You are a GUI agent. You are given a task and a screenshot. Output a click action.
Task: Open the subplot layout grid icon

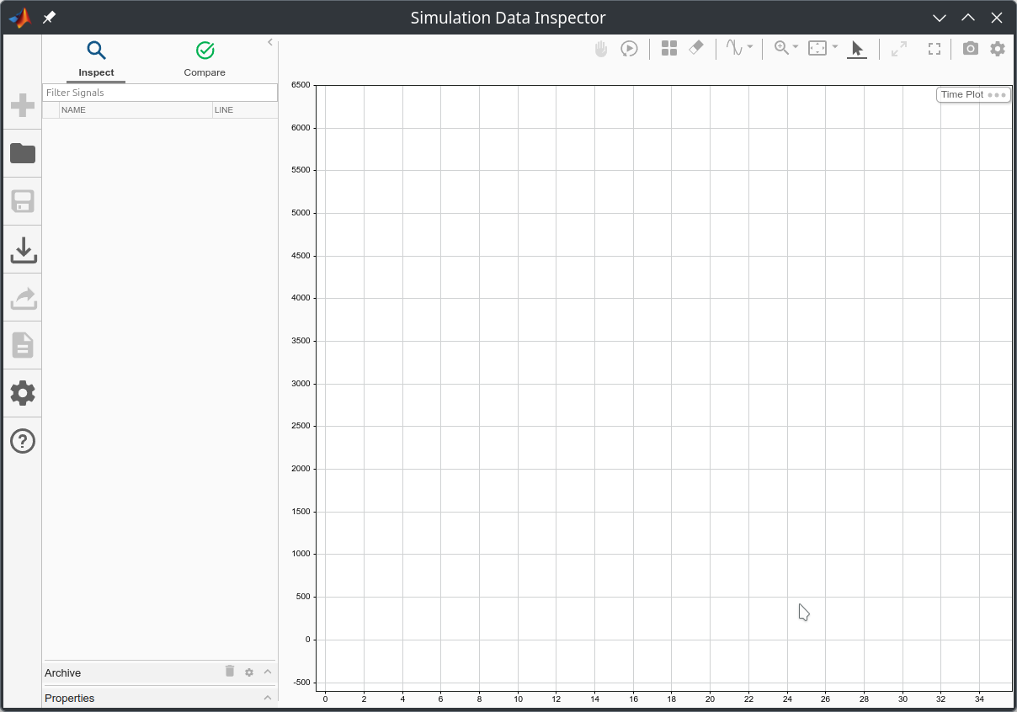tap(669, 49)
